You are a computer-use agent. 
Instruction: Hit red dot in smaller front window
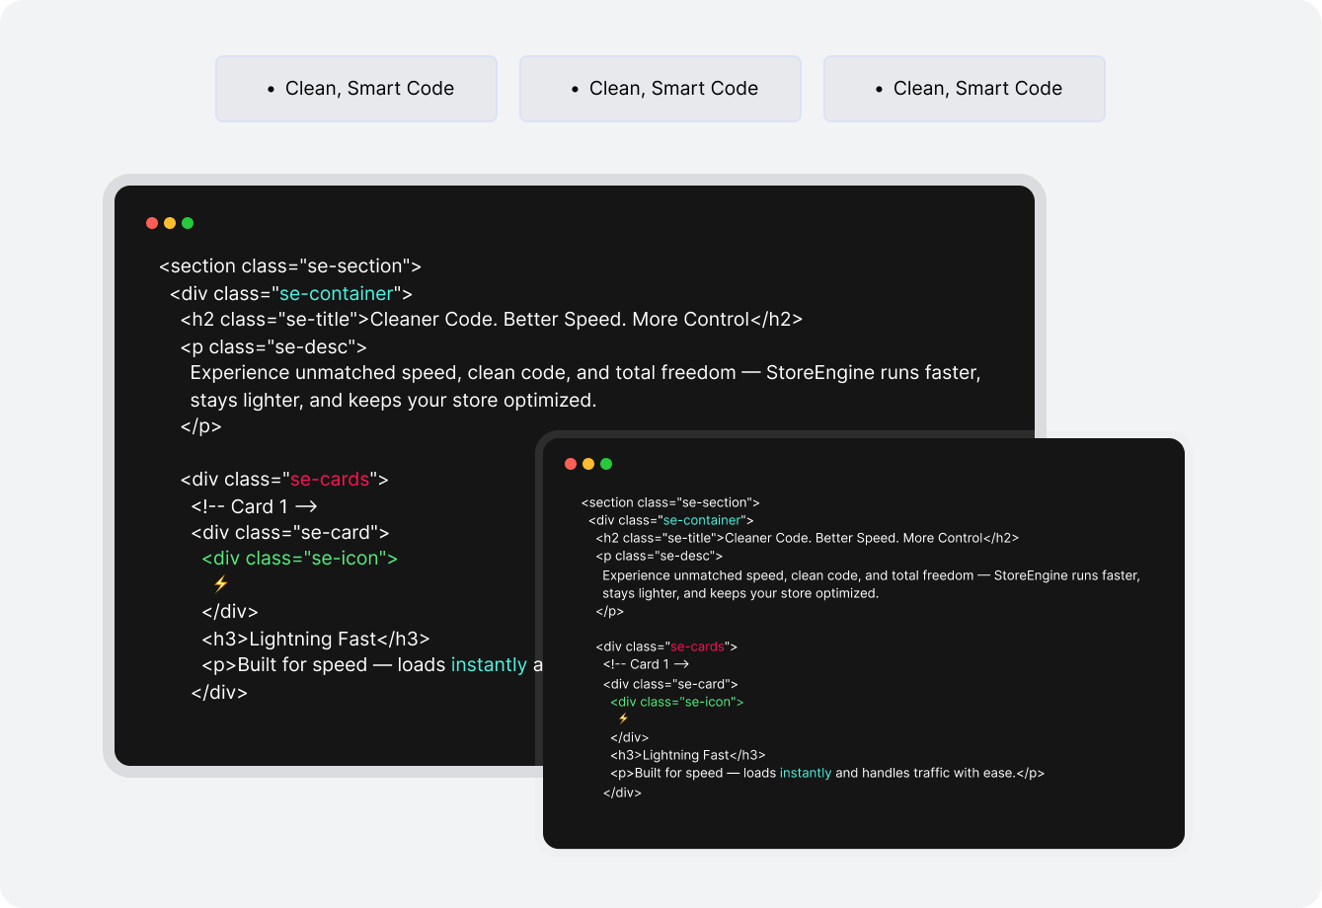pyautogui.click(x=571, y=464)
